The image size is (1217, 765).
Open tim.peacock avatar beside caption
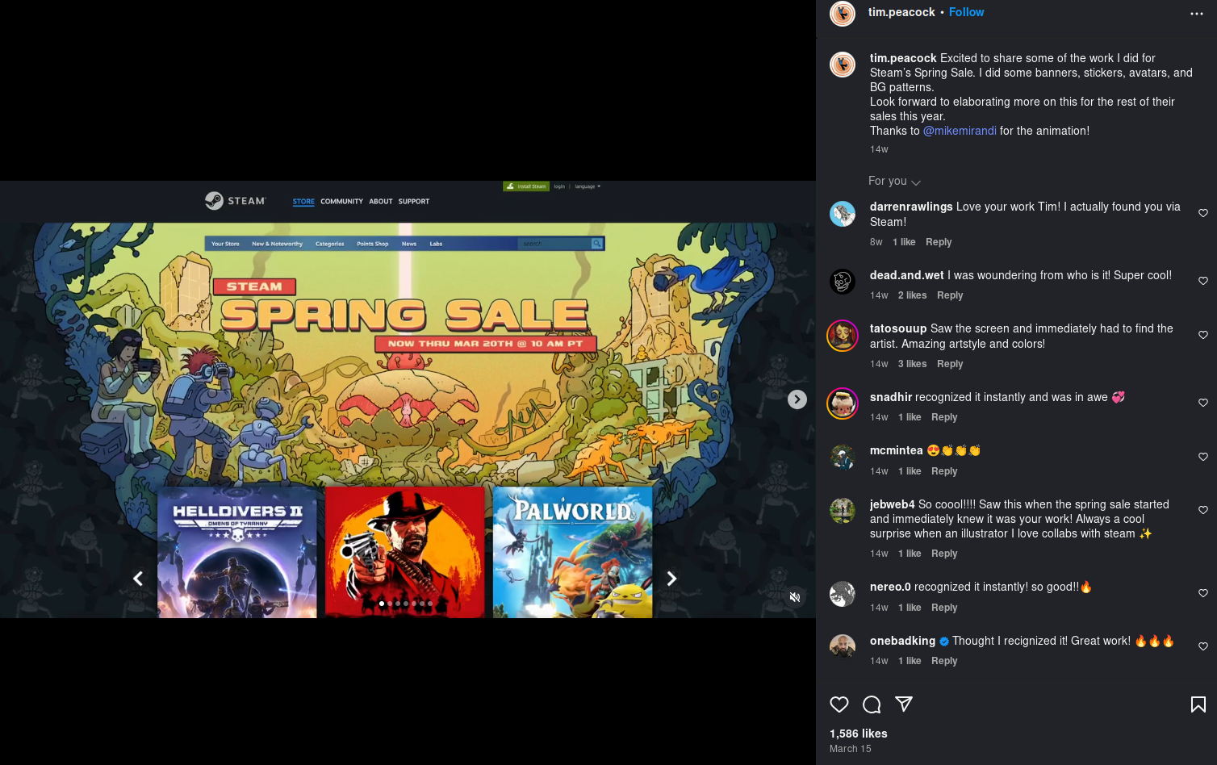pos(843,65)
